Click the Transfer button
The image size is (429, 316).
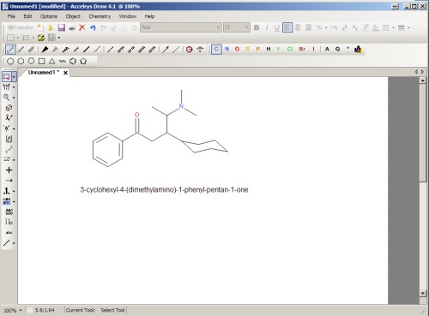click(x=21, y=27)
